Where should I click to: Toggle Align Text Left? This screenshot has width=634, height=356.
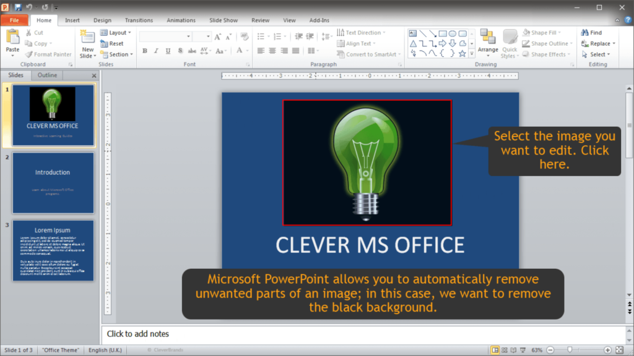coord(261,51)
